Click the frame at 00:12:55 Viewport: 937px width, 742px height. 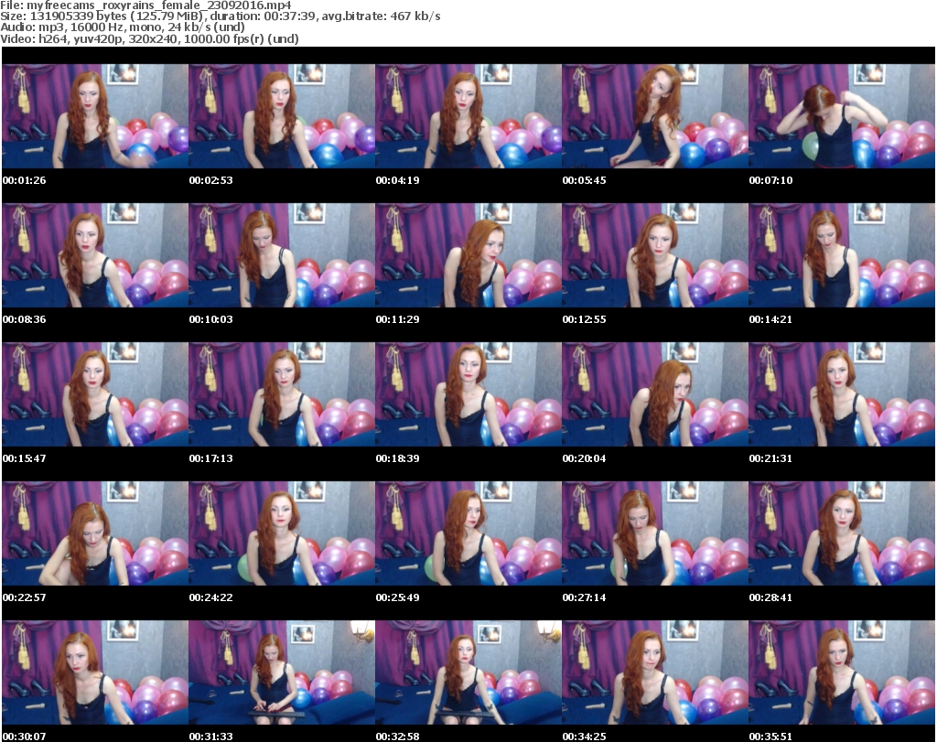(655, 255)
